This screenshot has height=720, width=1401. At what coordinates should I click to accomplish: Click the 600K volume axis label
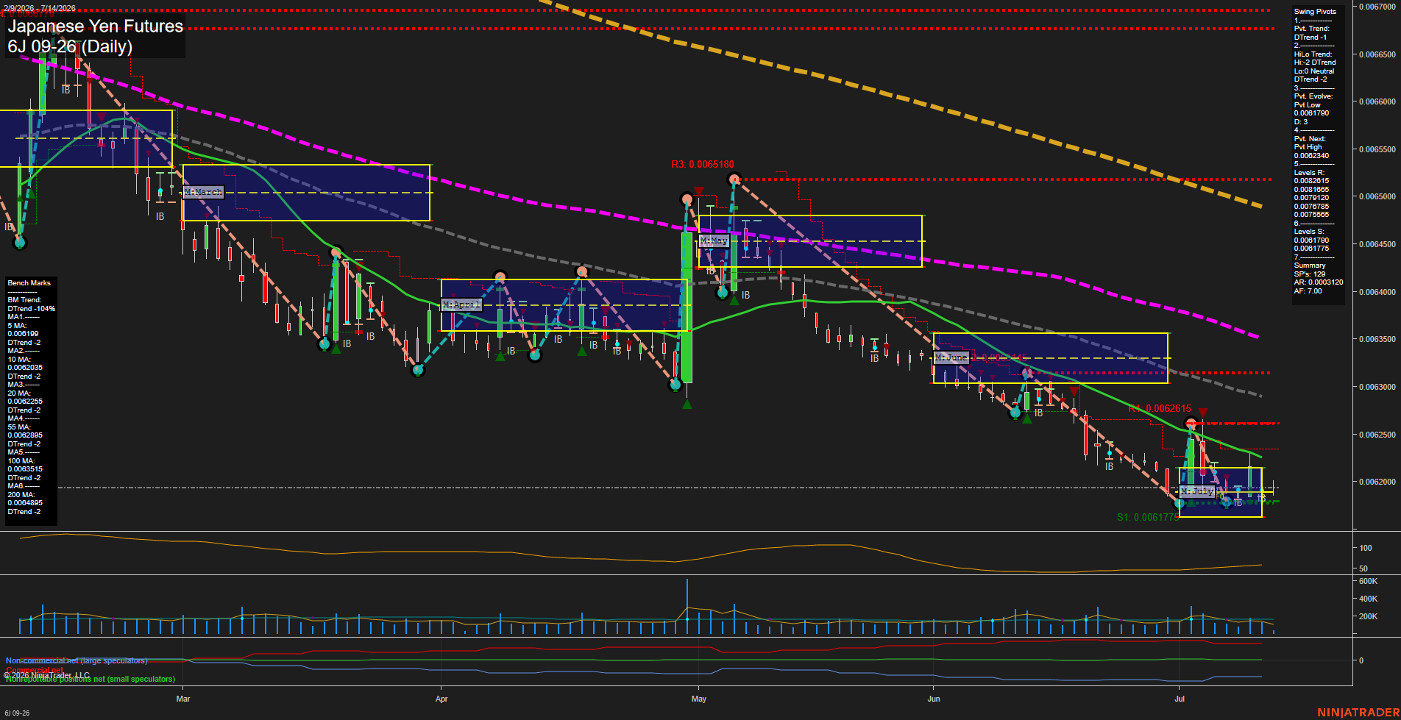point(1369,581)
